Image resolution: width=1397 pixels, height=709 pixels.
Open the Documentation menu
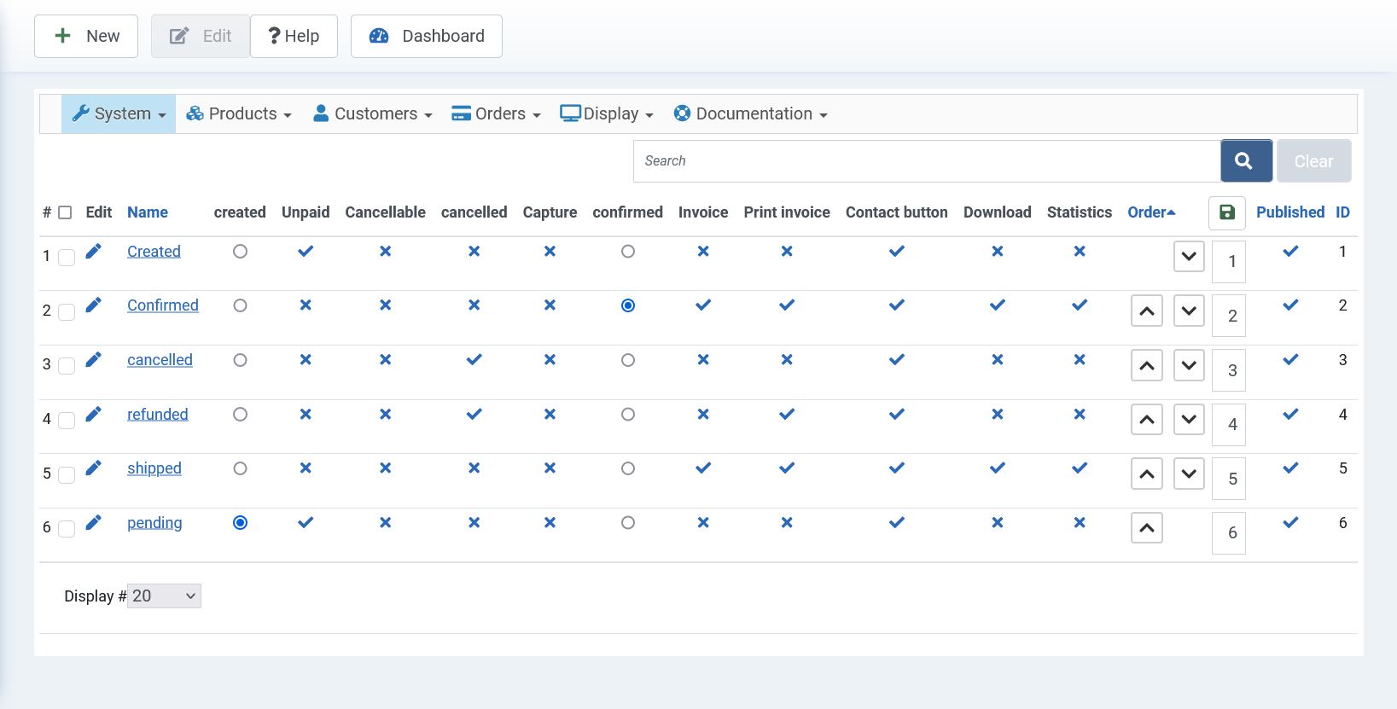tap(750, 114)
